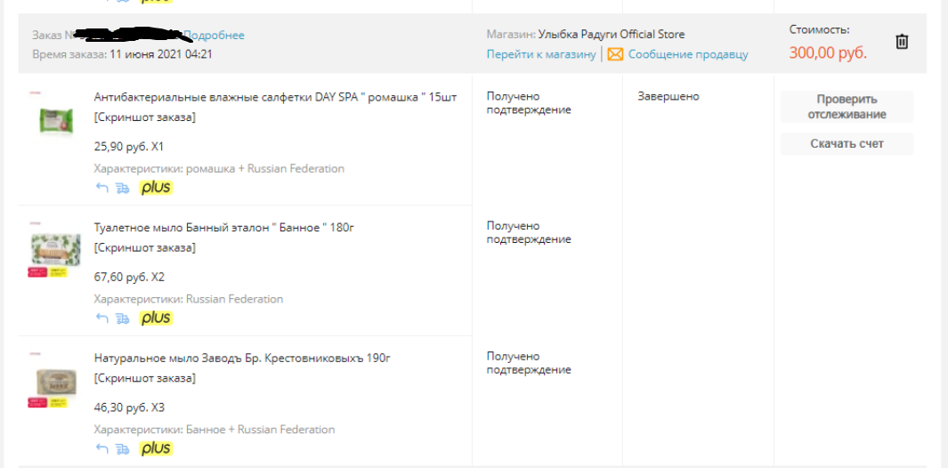Click delivery truck icon under Крестовниковыхъ soap
948x468 pixels.
[x=123, y=449]
